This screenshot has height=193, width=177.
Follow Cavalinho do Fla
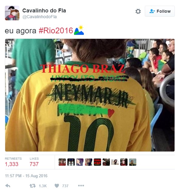[x=160, y=11]
